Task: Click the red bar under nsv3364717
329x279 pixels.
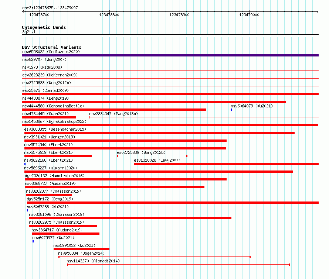Action: click(65, 234)
